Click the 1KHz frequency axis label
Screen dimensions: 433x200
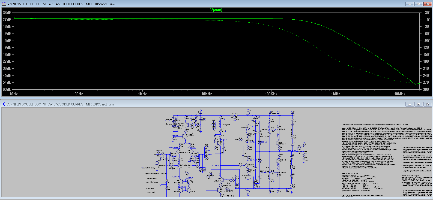coord(142,94)
